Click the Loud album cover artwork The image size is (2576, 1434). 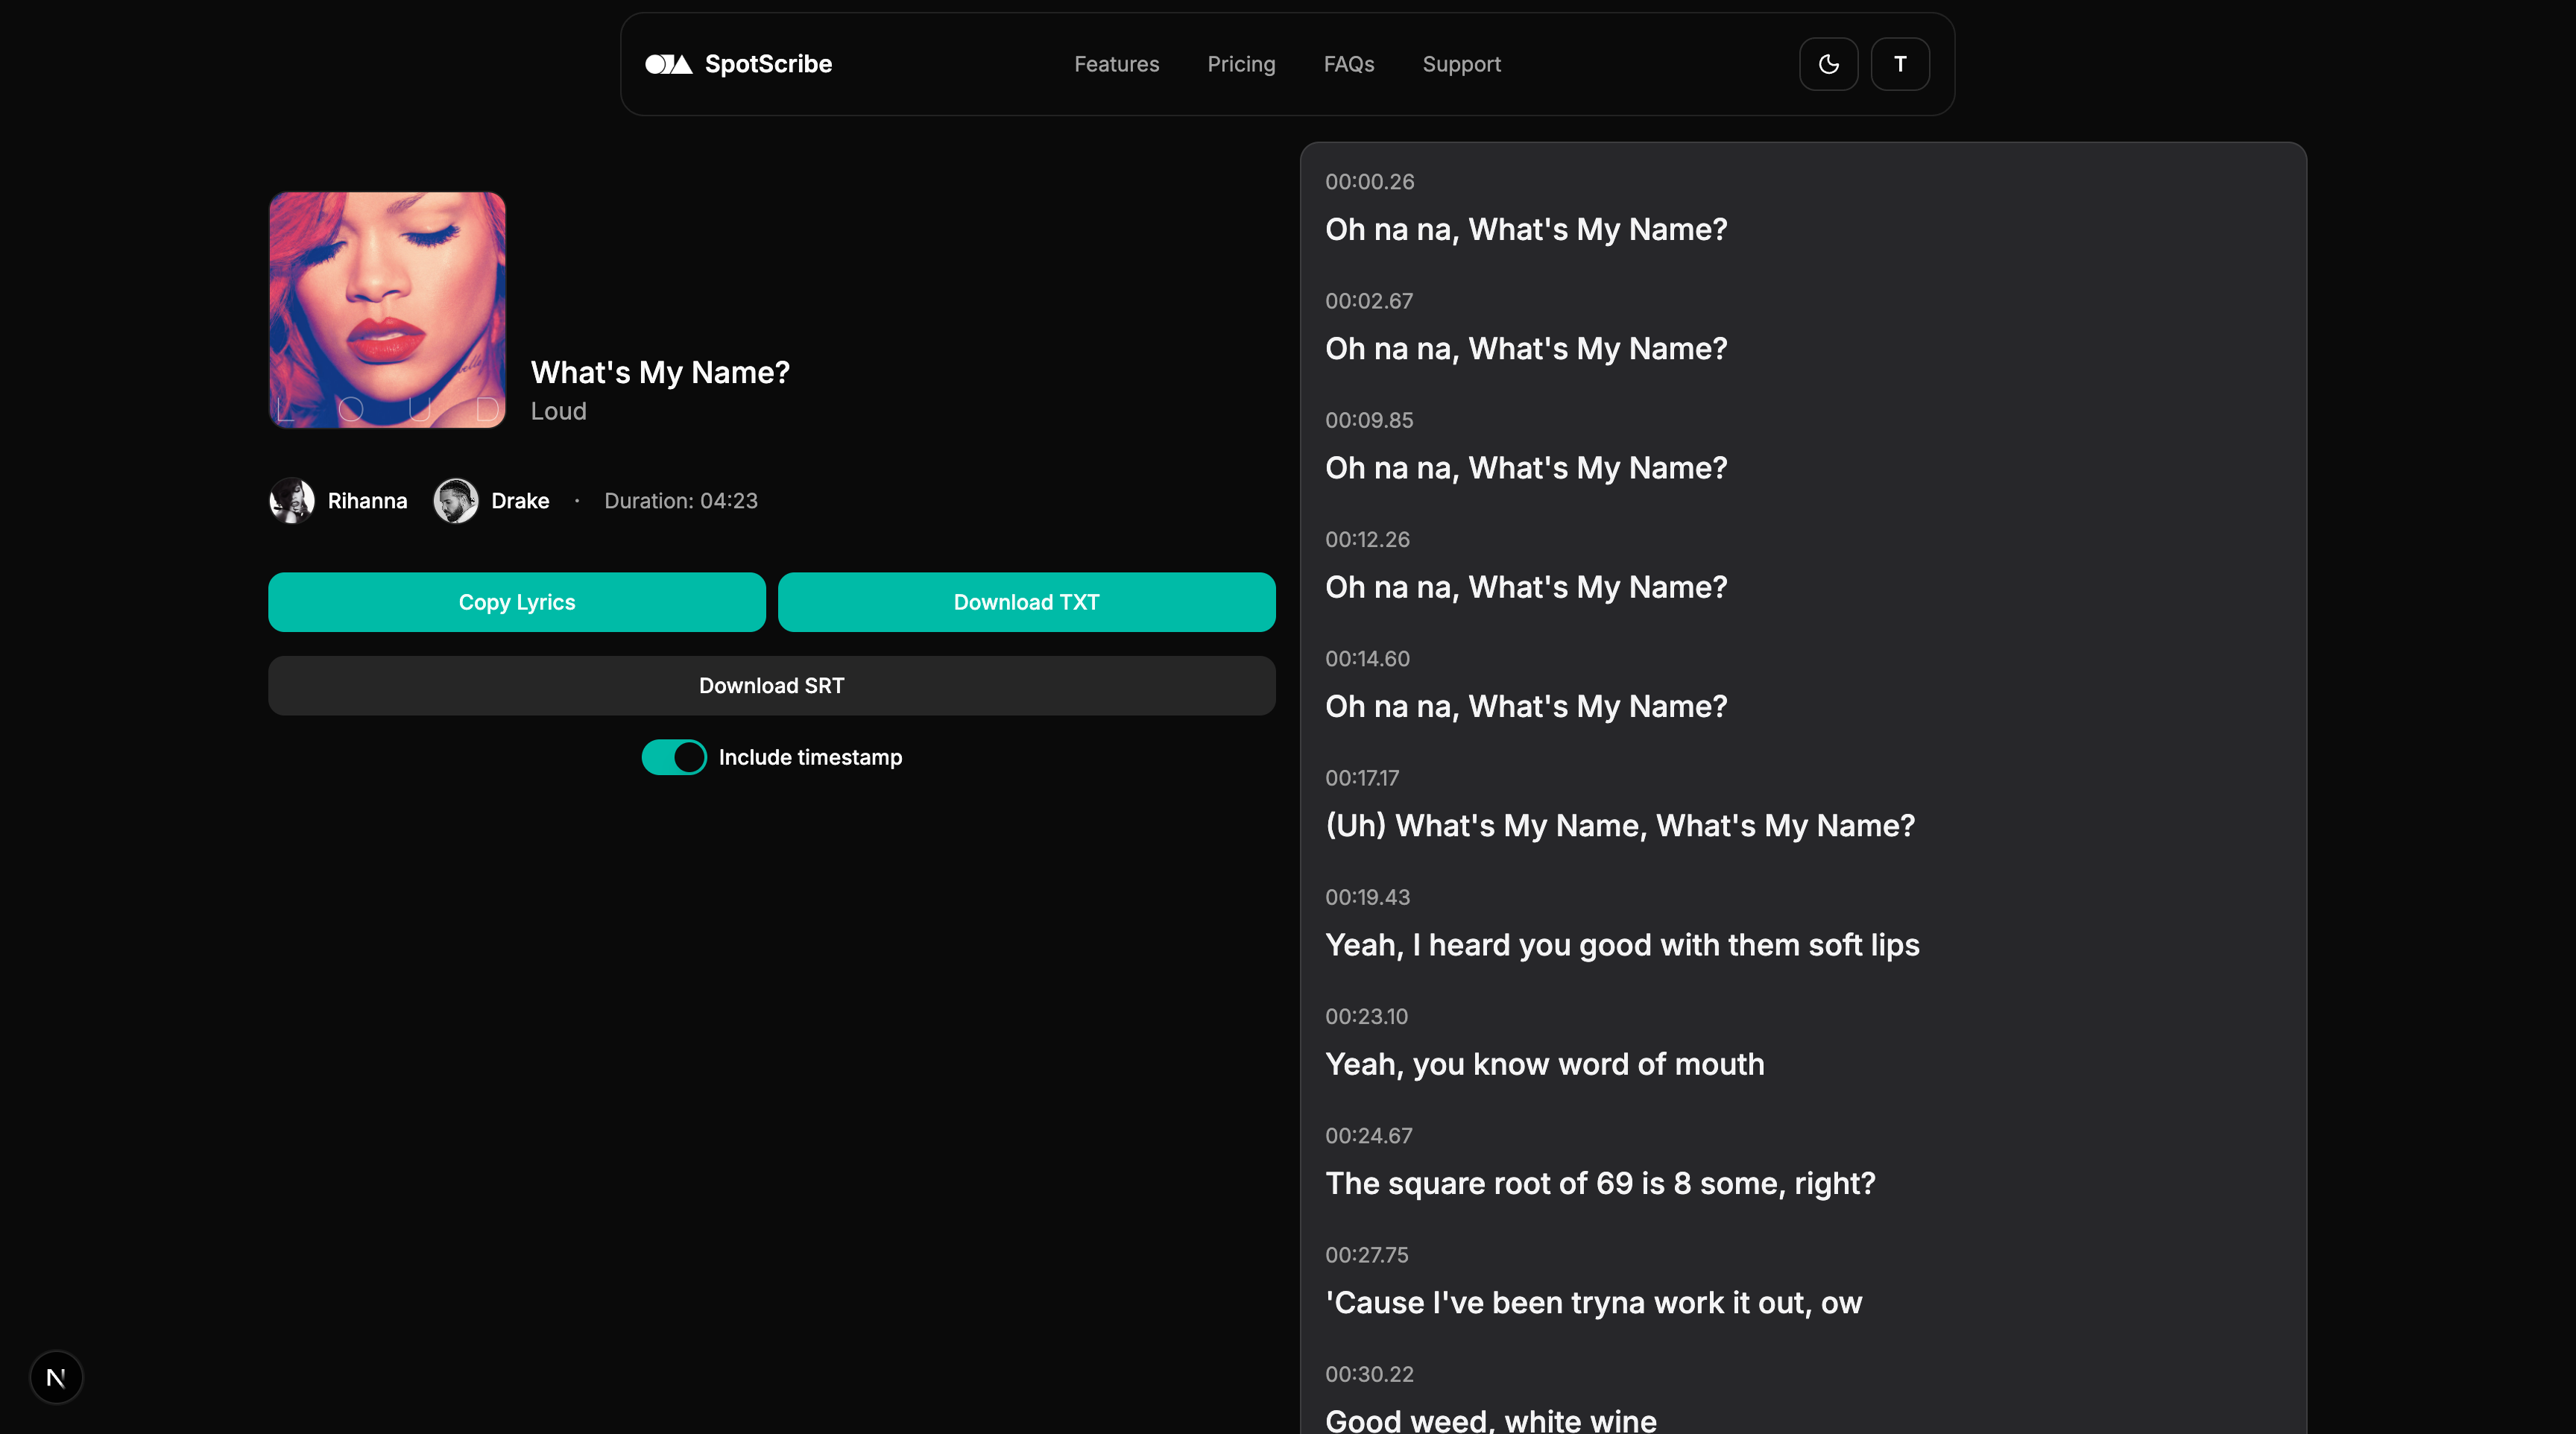tap(387, 311)
